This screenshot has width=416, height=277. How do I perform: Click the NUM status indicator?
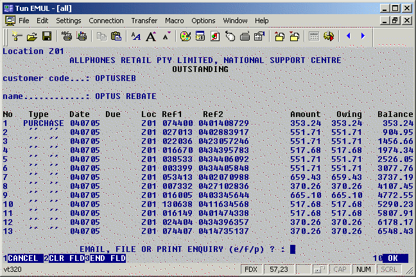click(363, 269)
